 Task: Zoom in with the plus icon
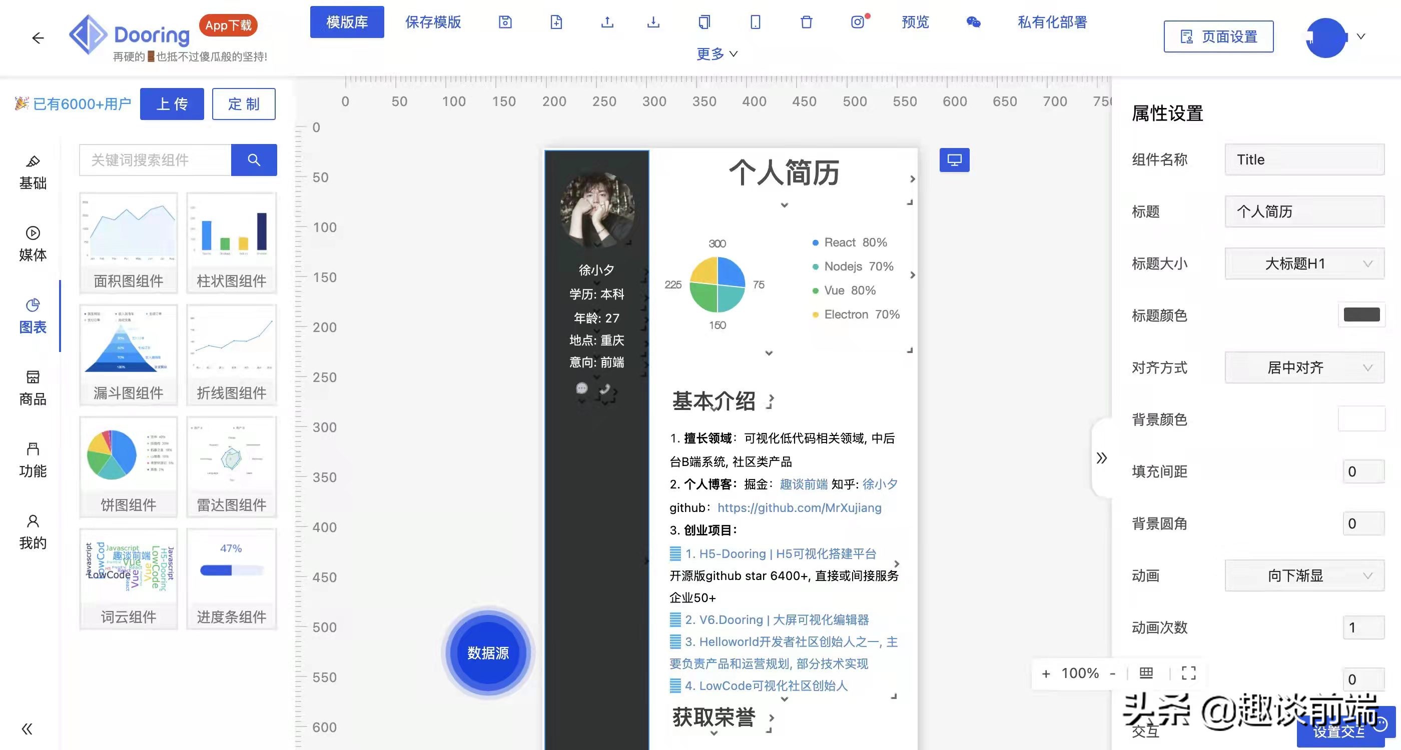(x=1045, y=674)
